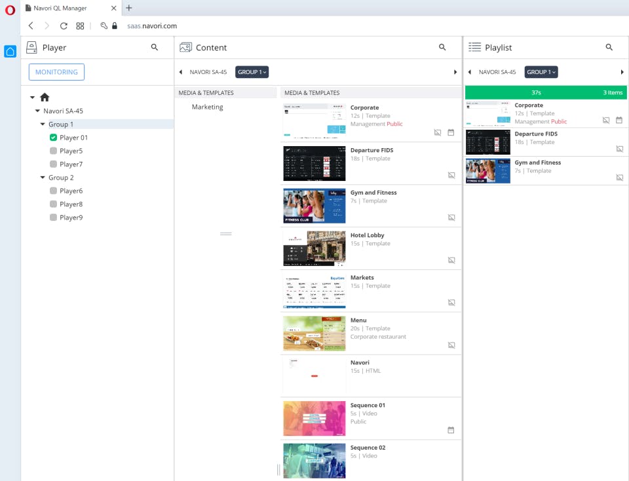Select the Menu template thumbnail

(x=314, y=334)
